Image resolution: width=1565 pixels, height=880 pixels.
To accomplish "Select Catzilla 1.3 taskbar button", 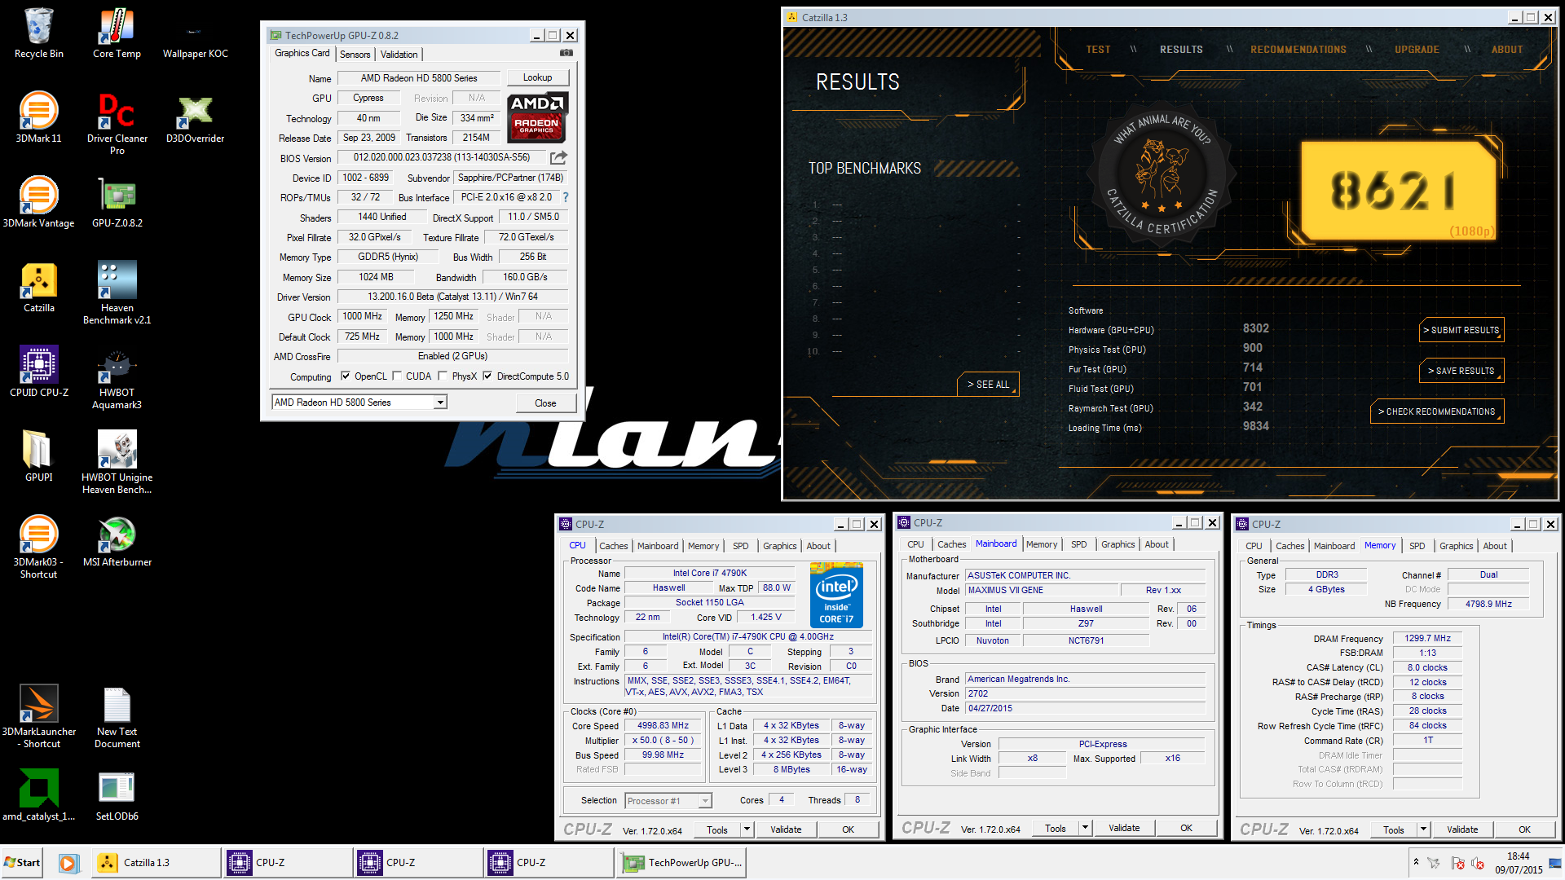I will (x=157, y=863).
